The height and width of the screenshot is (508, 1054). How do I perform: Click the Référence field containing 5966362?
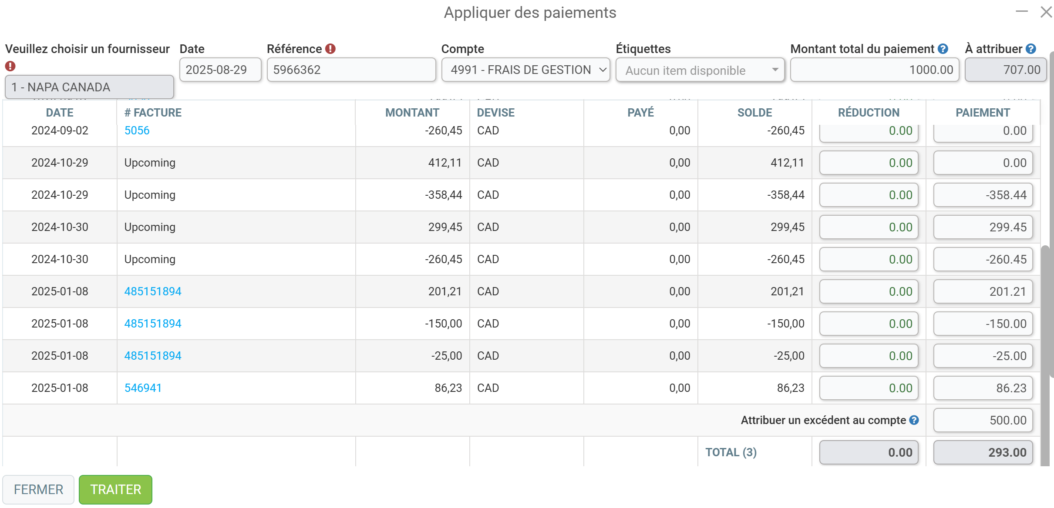(x=351, y=70)
